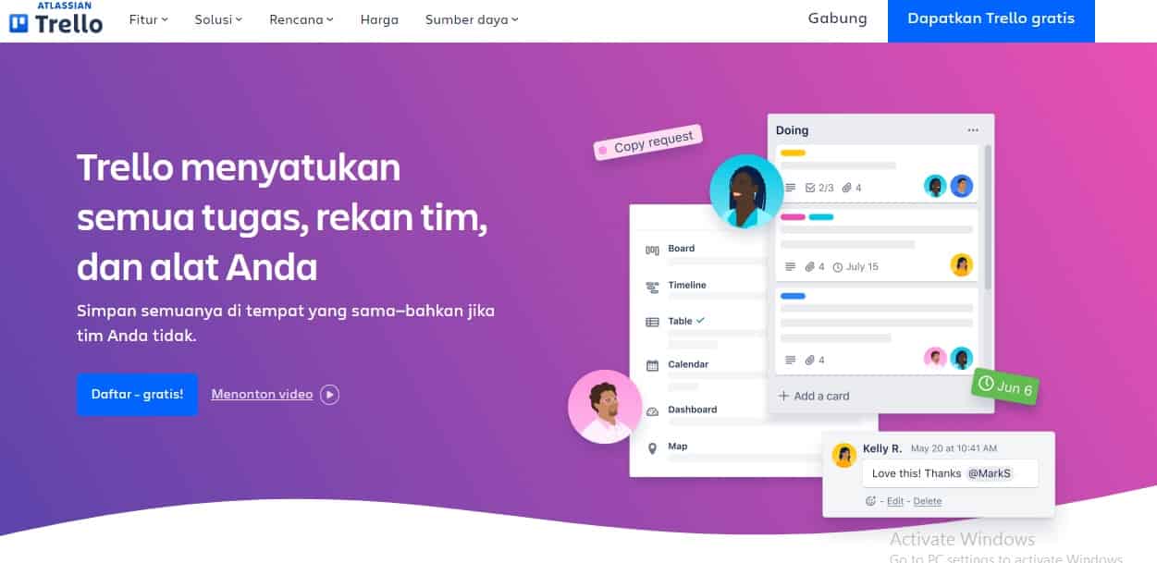
Task: Click the pink Copy request label dot
Action: (x=603, y=149)
